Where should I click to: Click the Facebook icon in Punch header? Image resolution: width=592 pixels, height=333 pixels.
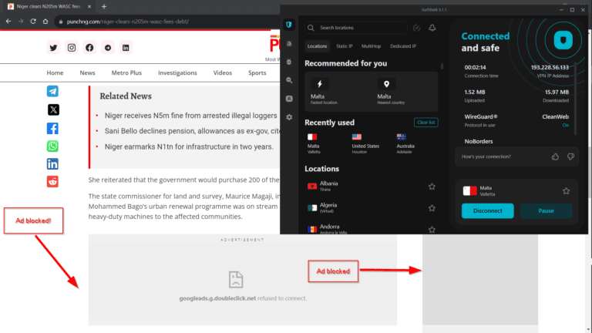click(89, 48)
